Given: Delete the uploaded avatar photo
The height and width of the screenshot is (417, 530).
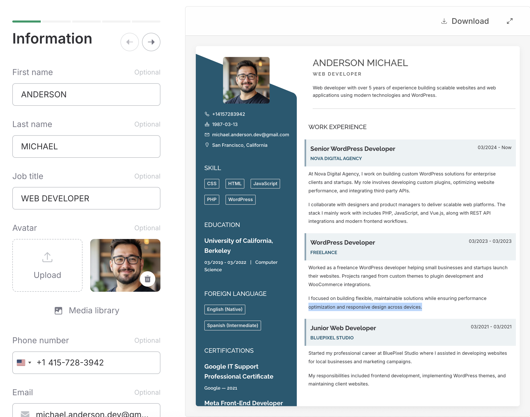Looking at the screenshot, I should [x=147, y=279].
